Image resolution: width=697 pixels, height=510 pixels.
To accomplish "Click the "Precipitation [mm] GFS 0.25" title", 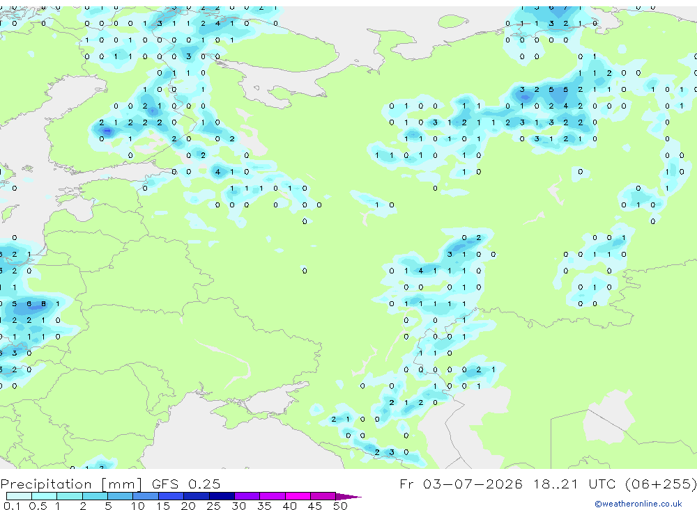I will (110, 484).
